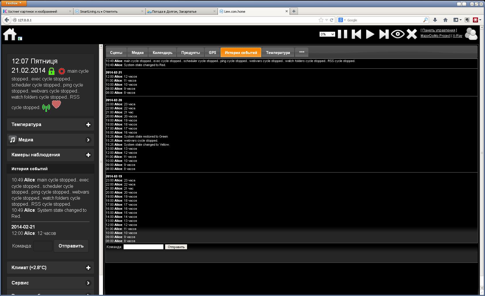Pause playback with the pause icon
Image resolution: width=485 pixels, height=296 pixels.
click(x=342, y=34)
